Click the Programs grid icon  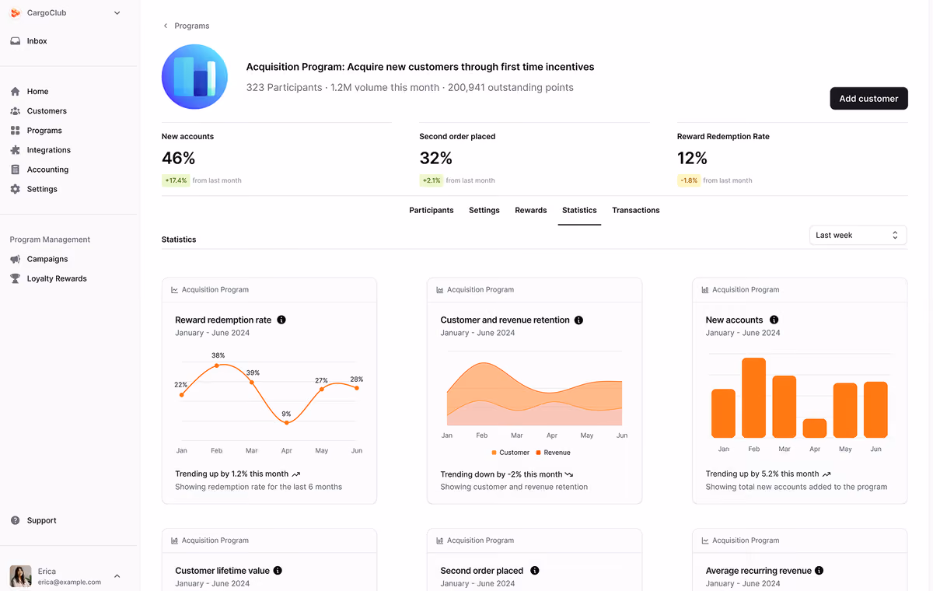pyautogui.click(x=15, y=131)
